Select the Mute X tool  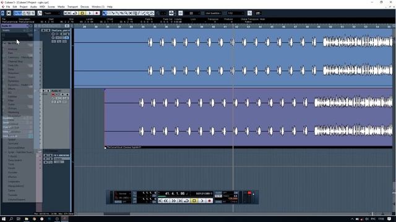tap(131, 13)
